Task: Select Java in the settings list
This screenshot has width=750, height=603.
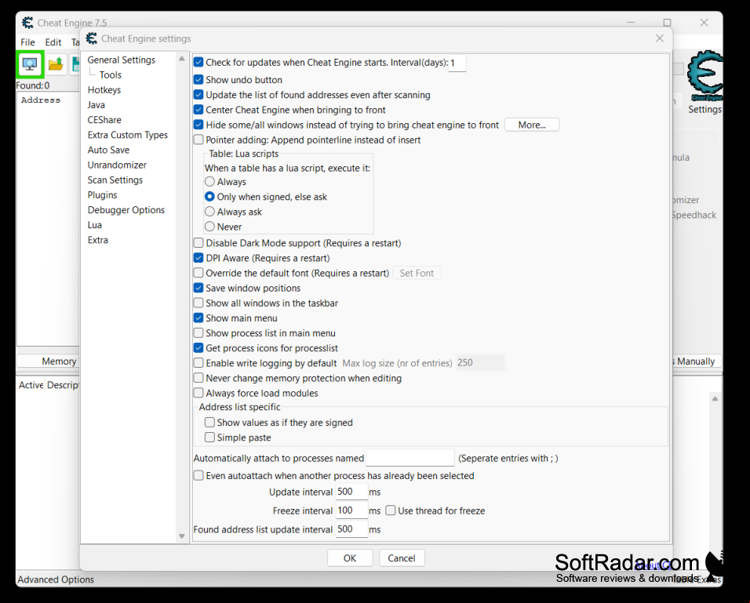Action: click(x=96, y=105)
